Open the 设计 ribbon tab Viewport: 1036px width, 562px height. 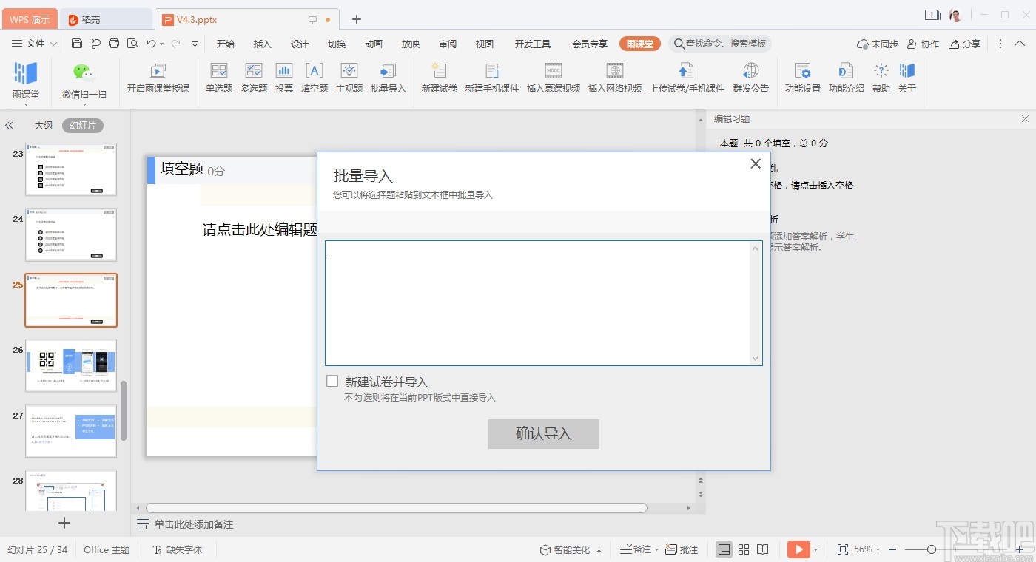click(300, 44)
